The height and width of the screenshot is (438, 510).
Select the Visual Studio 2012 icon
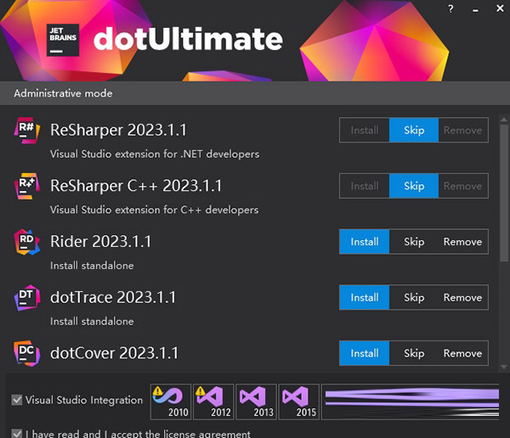pyautogui.click(x=213, y=401)
